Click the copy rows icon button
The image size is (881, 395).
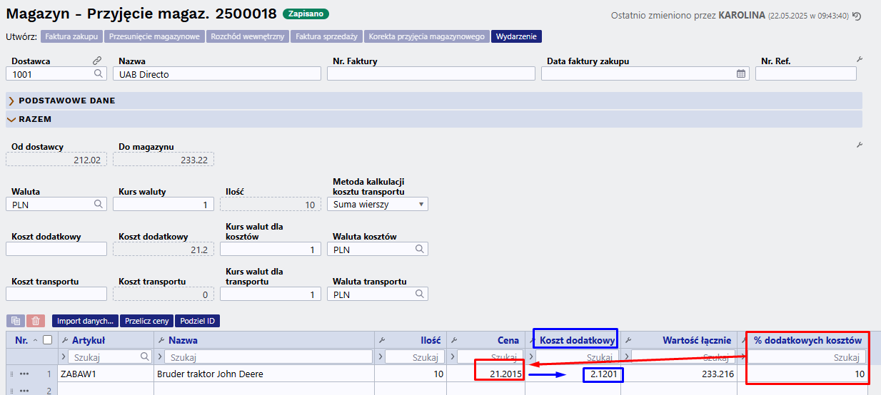[16, 321]
